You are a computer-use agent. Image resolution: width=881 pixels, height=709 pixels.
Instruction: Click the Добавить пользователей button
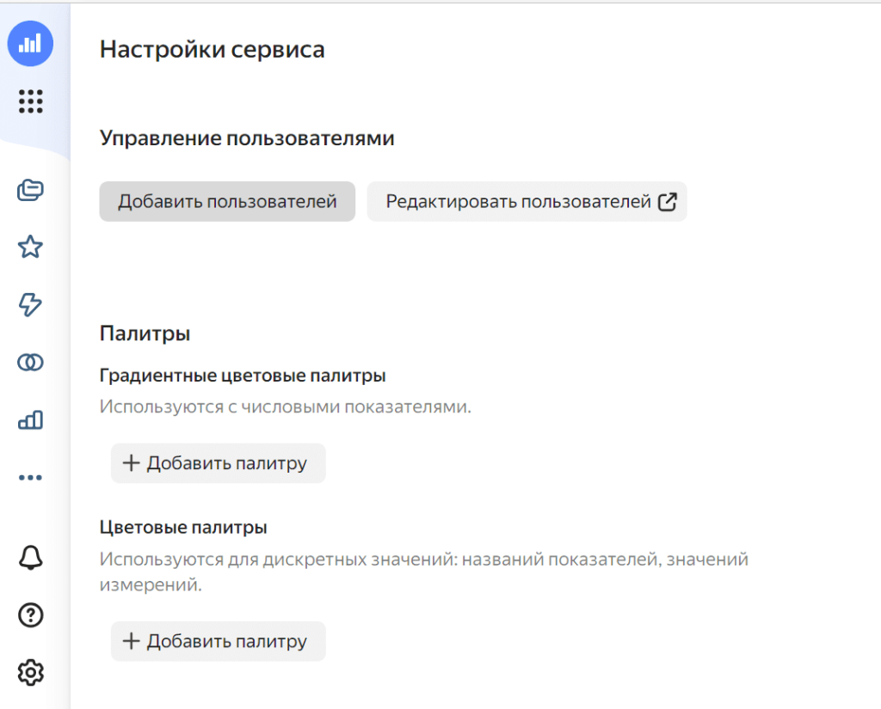pyautogui.click(x=227, y=202)
